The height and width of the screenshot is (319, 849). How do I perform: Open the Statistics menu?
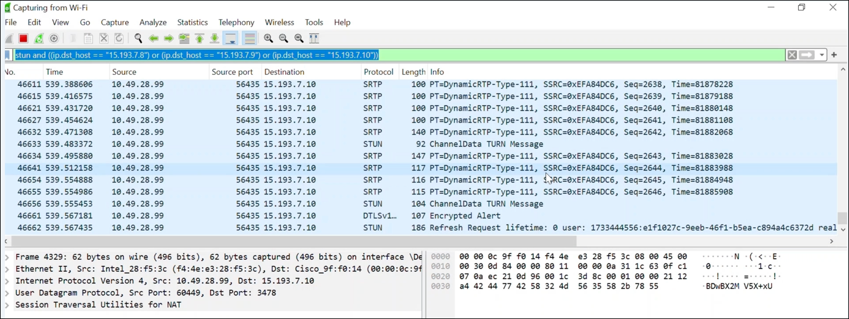[192, 22]
